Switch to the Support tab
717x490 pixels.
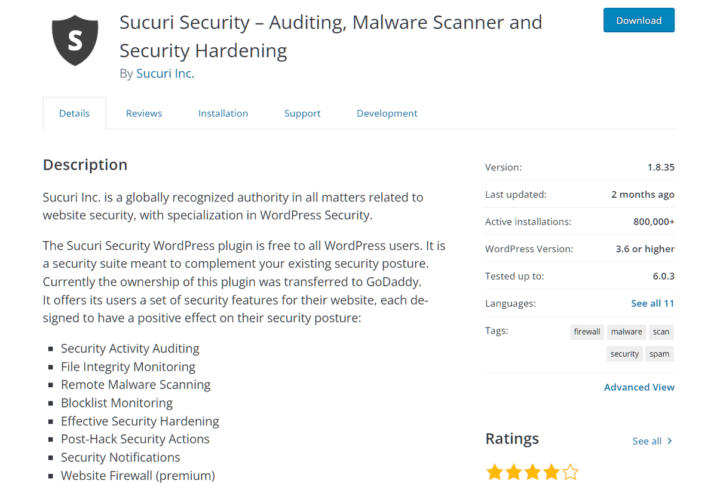pos(302,113)
